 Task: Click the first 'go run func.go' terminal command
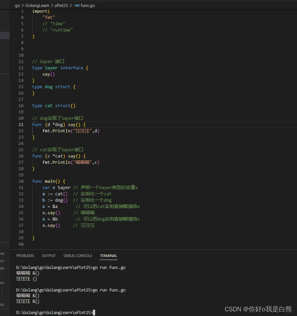[x=109, y=268]
